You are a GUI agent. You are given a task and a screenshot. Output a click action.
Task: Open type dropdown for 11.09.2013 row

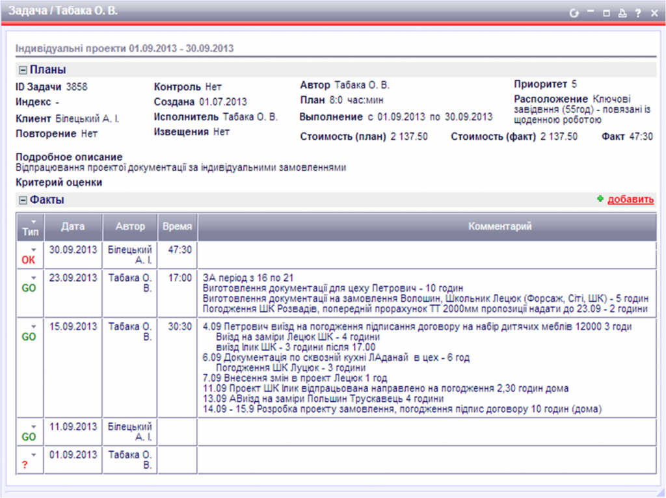(34, 426)
